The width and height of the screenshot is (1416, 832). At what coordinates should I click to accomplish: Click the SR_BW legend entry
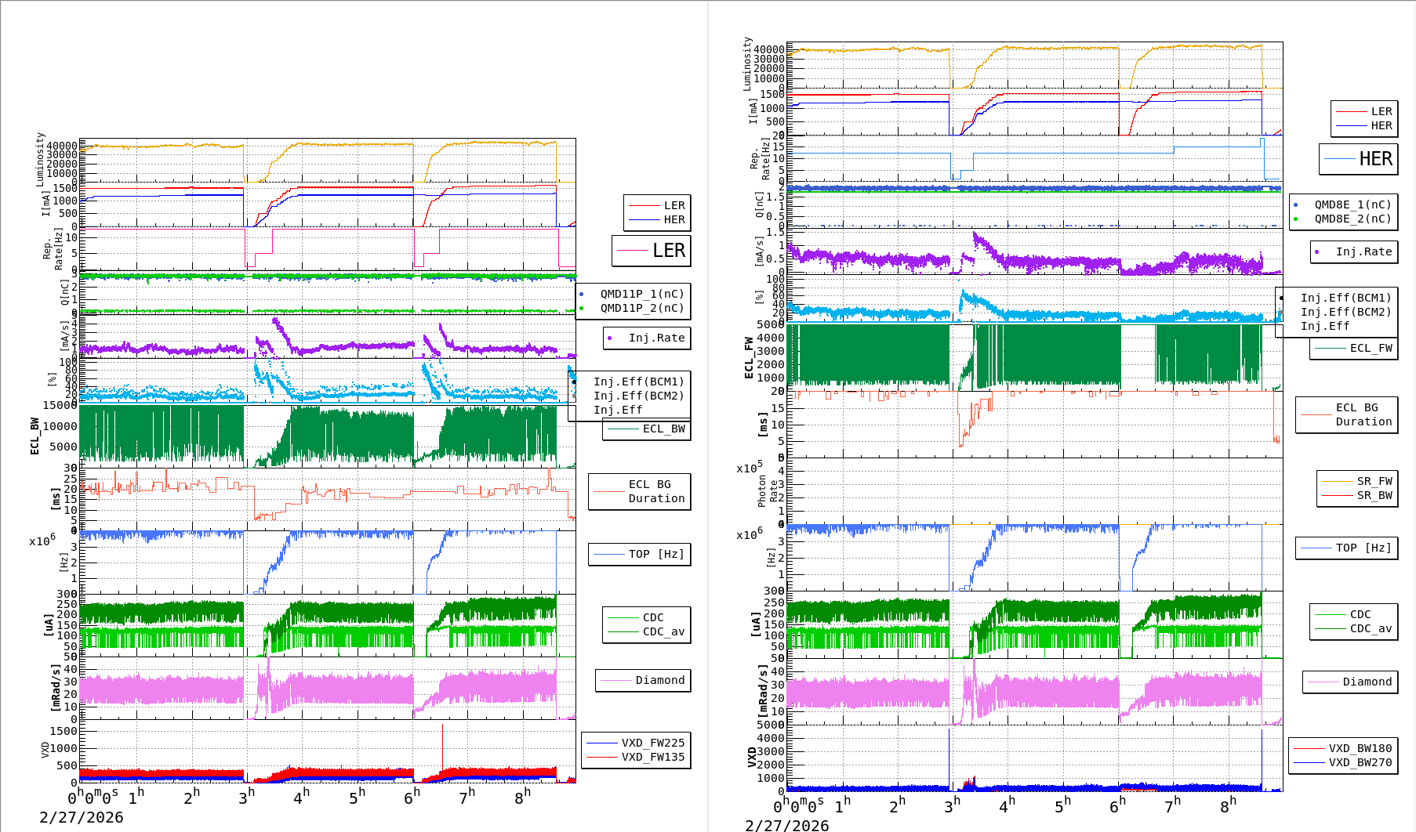click(1374, 495)
